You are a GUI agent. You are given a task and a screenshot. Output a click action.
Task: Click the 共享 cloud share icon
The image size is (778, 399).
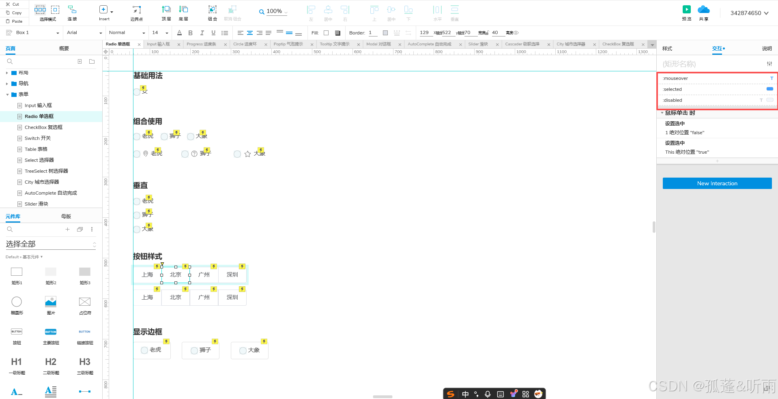(703, 9)
